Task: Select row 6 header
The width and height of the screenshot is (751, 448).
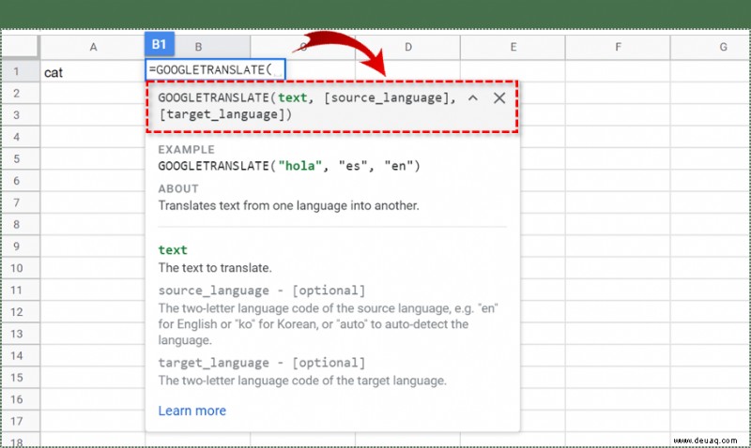Action: 20,181
